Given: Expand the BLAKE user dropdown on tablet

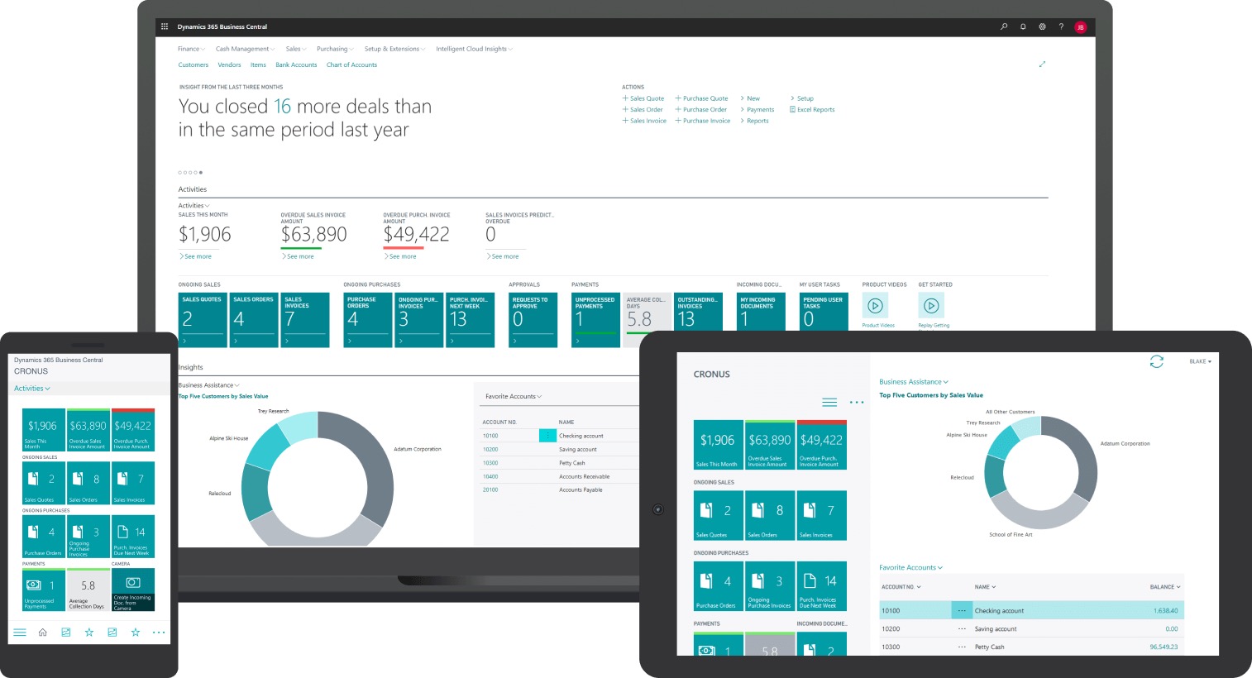Looking at the screenshot, I should (1201, 361).
